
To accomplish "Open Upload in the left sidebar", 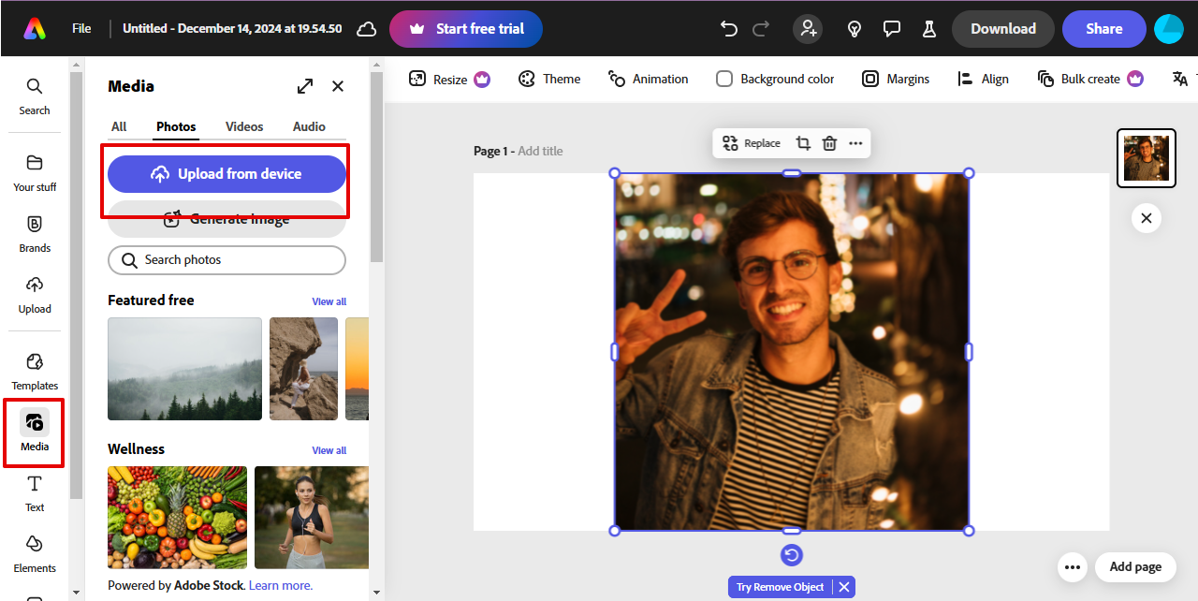I will (x=35, y=295).
